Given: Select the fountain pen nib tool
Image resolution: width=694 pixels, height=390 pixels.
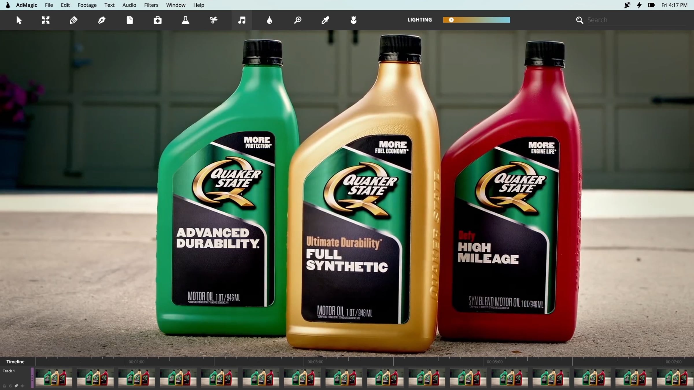Looking at the screenshot, I should click(x=101, y=20).
